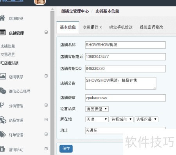176x155 pixels.
Task: Expand the 营销活动 menu section
Action: (x=46, y=149)
